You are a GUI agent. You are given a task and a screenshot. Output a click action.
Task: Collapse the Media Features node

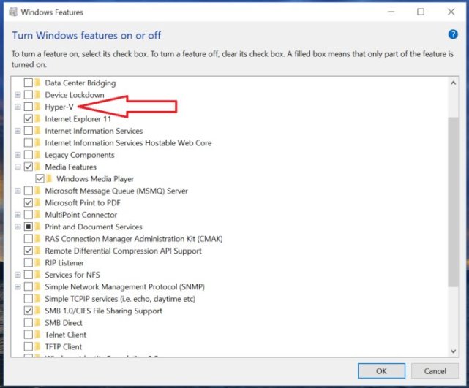pos(18,167)
